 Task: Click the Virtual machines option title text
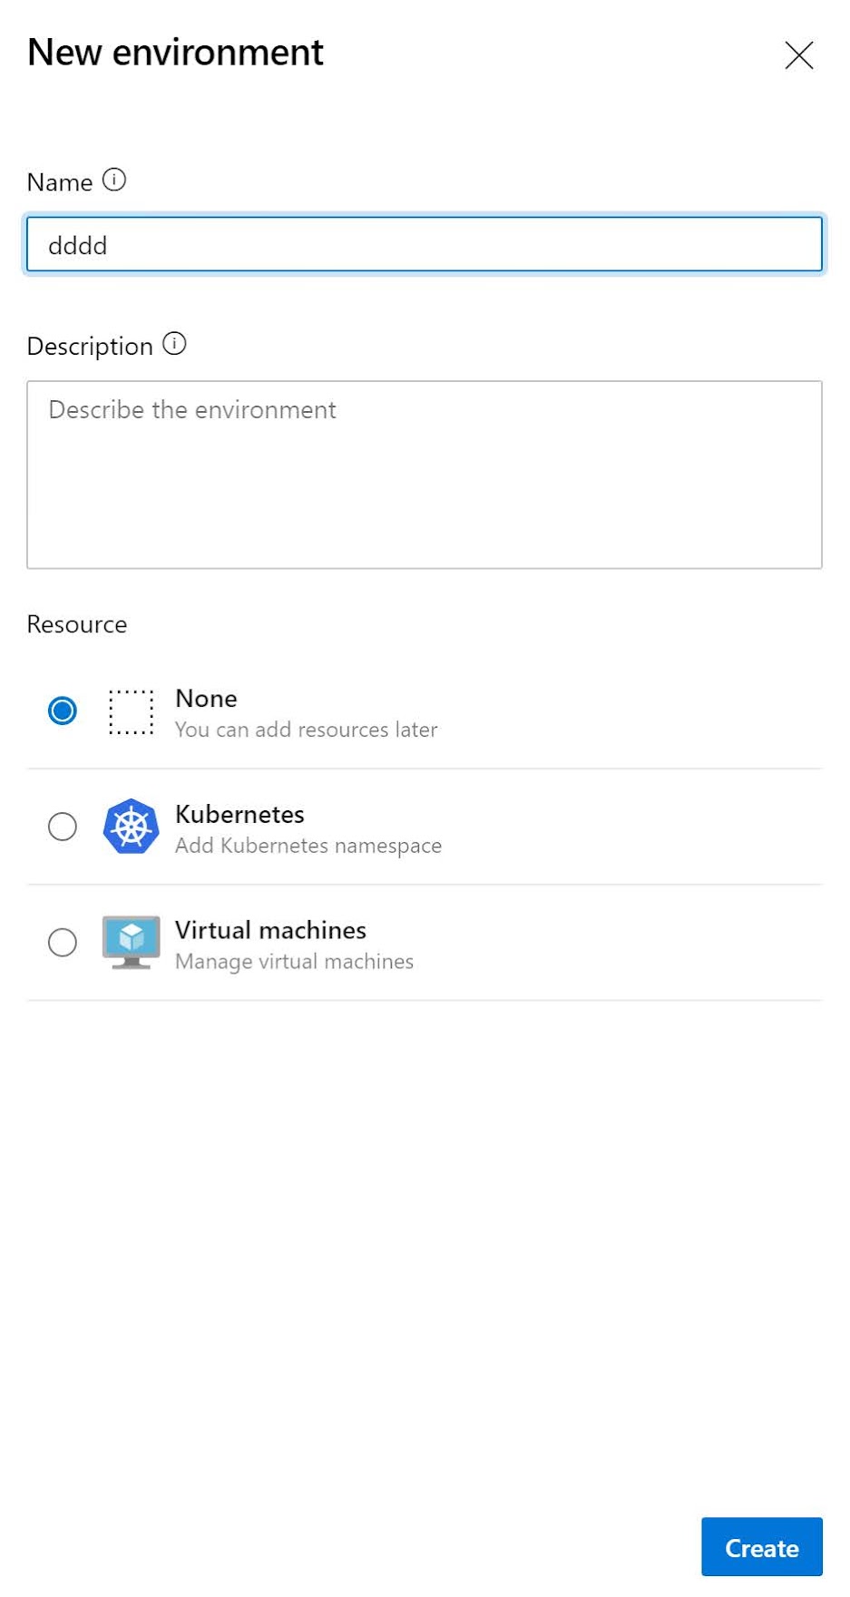coord(270,930)
